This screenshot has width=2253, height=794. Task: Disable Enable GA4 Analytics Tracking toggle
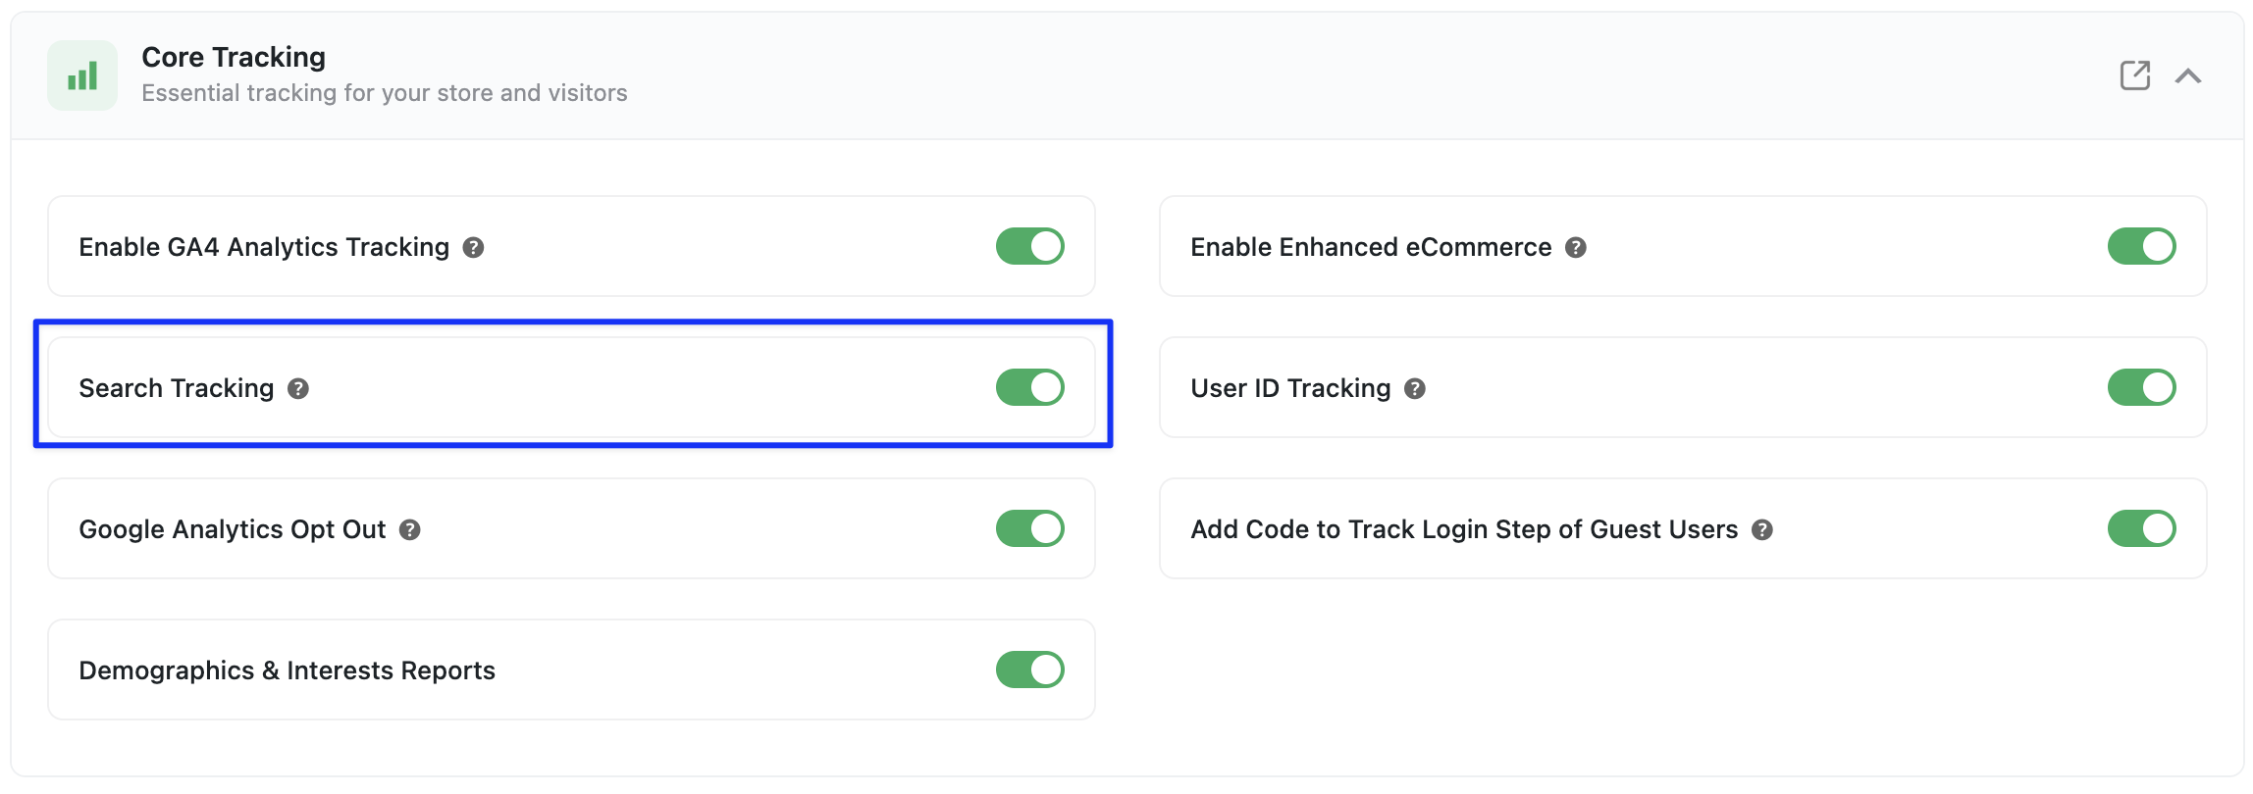pos(1030,246)
